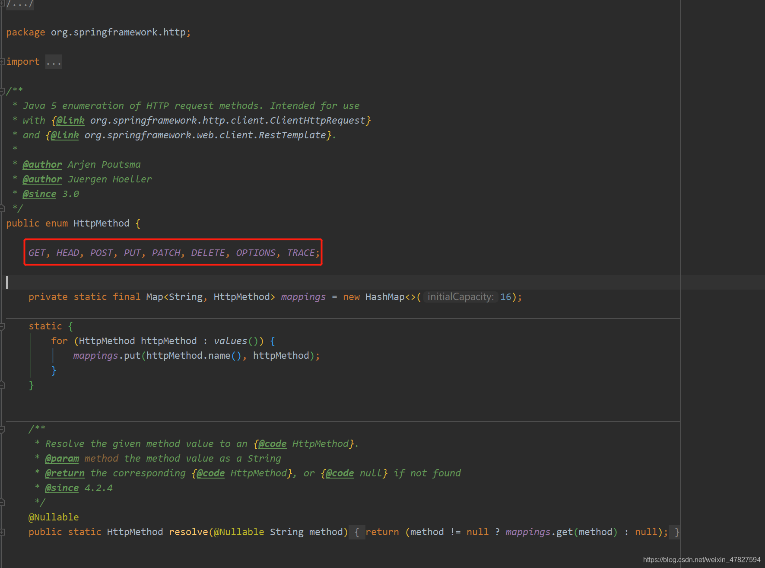Viewport: 765px width, 568px height.
Task: Click the 'import' keyword
Action: (x=23, y=62)
